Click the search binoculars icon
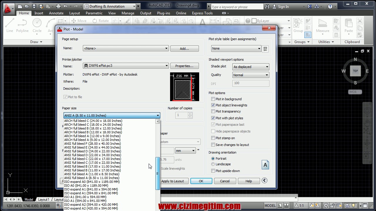The width and height of the screenshot is (376, 211). 267,6
